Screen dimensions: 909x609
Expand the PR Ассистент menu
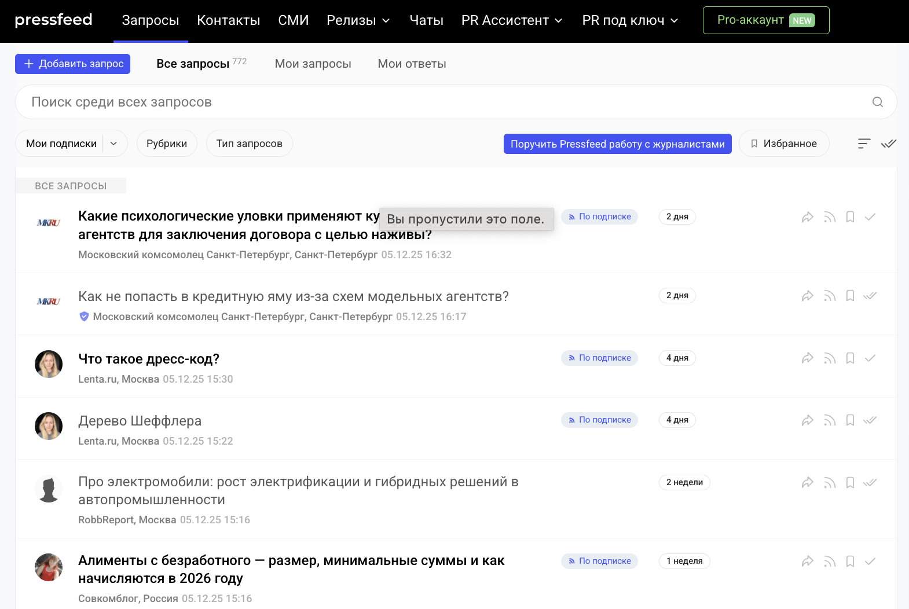511,21
